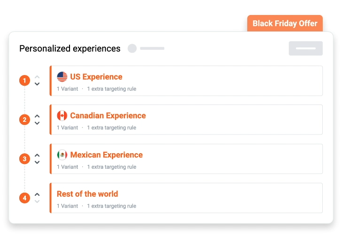Viewport: 342px width, 239px height.
Task: Click the Mexican flag icon
Action: [x=62, y=155]
